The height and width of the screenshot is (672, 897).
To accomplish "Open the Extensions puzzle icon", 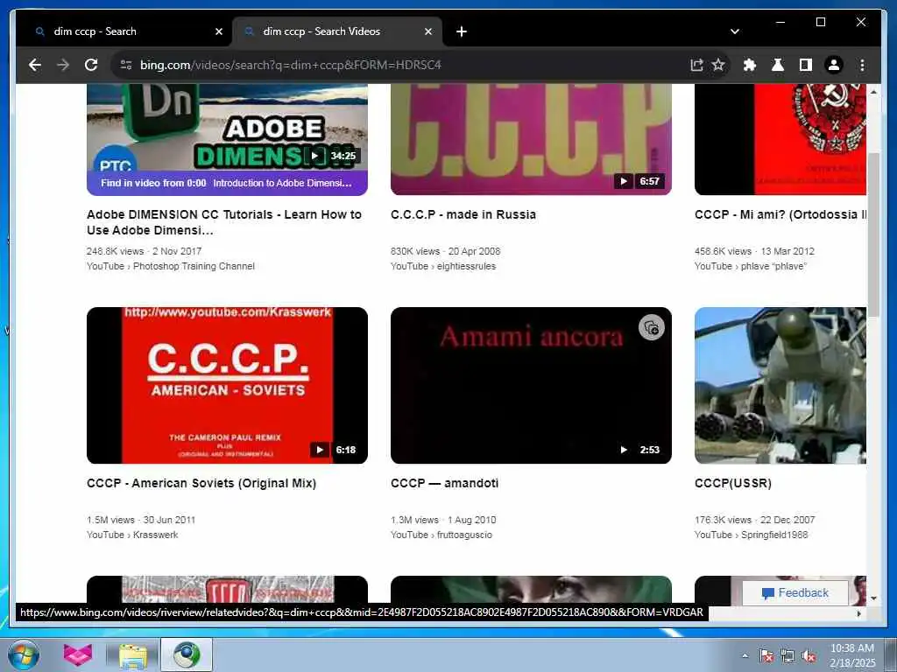I will (x=750, y=65).
